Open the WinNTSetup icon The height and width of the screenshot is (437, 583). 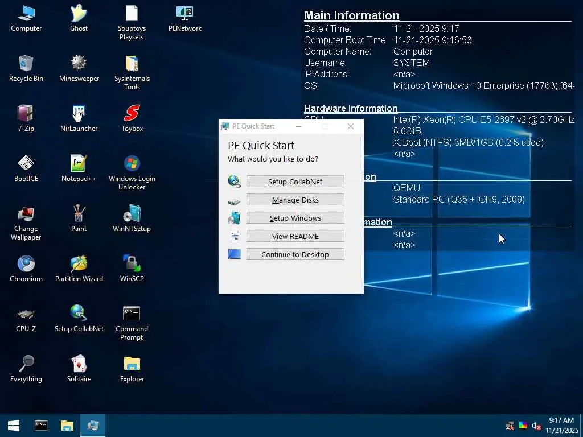point(132,219)
